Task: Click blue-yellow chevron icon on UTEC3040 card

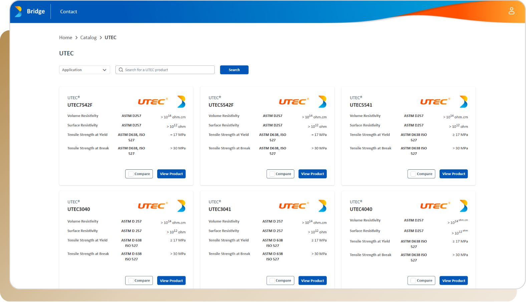Action: click(x=181, y=206)
